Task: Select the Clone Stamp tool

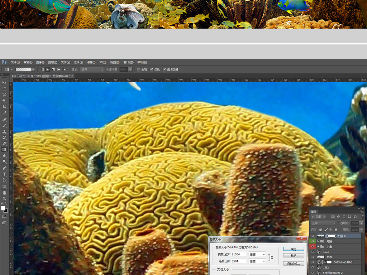Action: [4, 131]
